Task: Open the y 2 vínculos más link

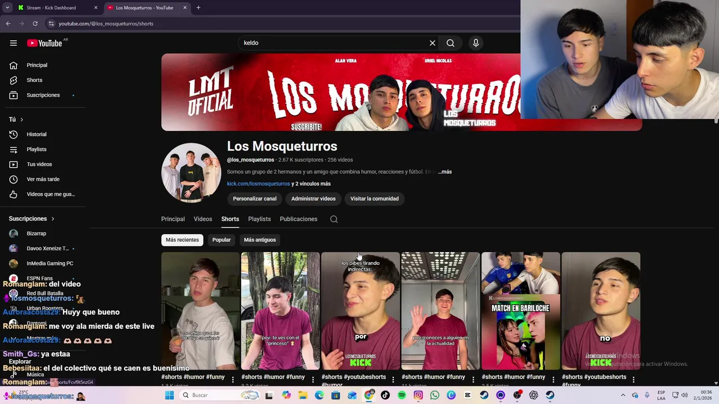Action: (x=311, y=184)
